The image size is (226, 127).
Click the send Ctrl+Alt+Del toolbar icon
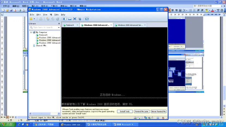[41, 19]
